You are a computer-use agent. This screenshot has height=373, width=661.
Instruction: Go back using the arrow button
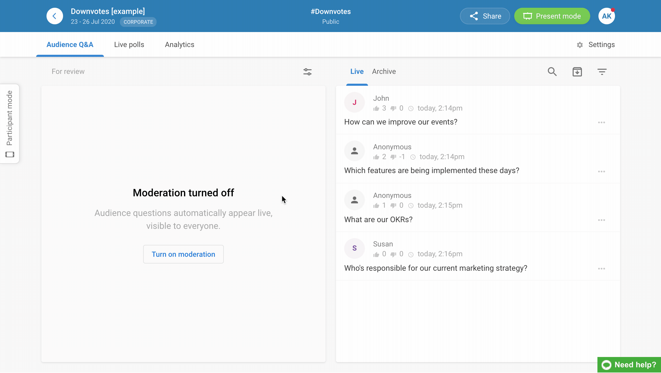[55, 16]
